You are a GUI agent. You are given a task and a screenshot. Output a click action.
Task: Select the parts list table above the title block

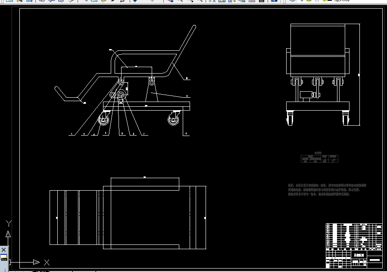click(354, 236)
